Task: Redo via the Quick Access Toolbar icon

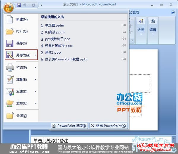Action: tap(33, 5)
